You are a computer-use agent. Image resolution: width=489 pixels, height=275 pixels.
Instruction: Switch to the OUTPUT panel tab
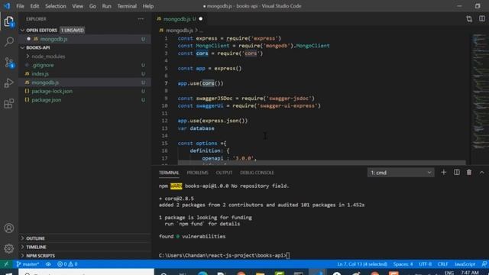click(x=224, y=173)
